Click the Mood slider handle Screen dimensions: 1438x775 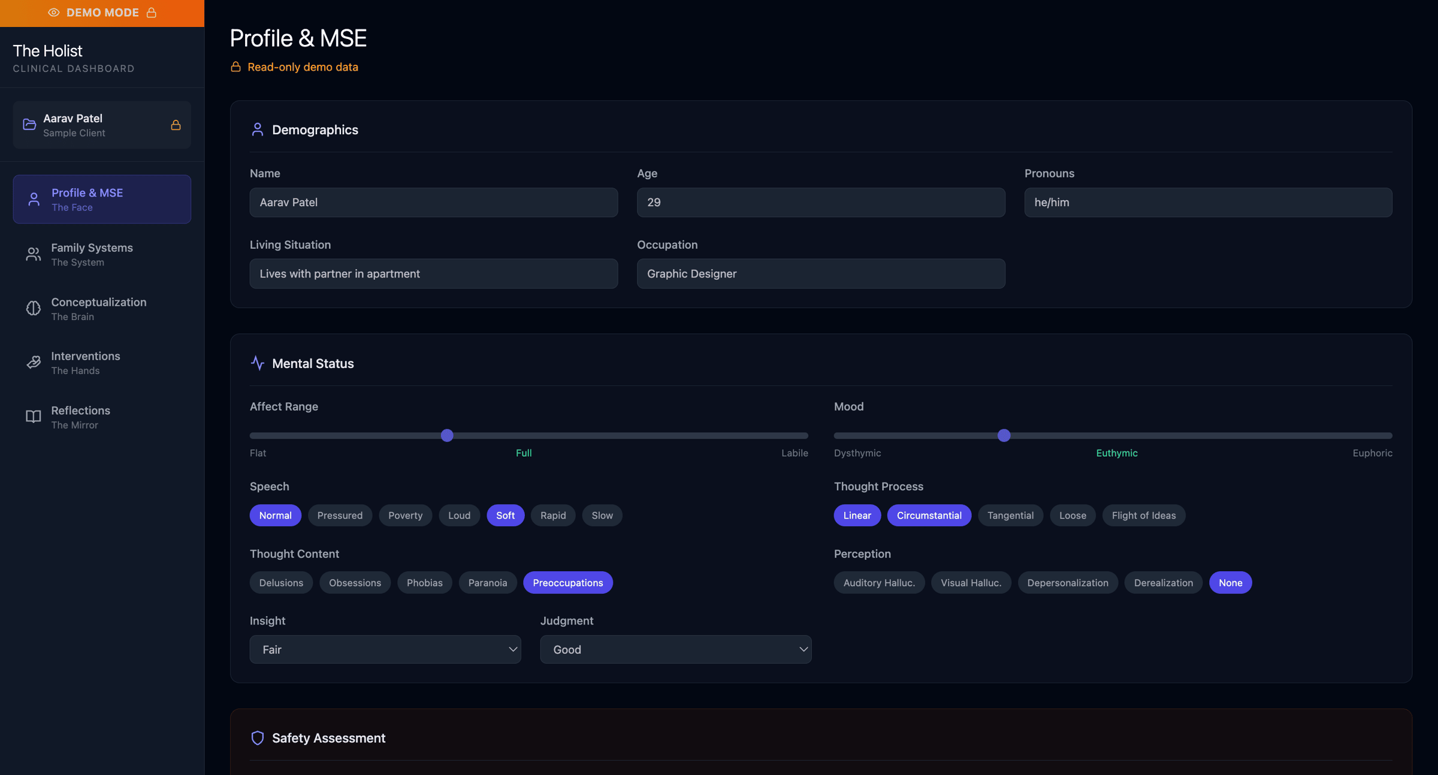click(x=1004, y=436)
